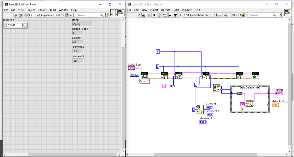Click the 64 numeric constant

pyautogui.click(x=158, y=51)
